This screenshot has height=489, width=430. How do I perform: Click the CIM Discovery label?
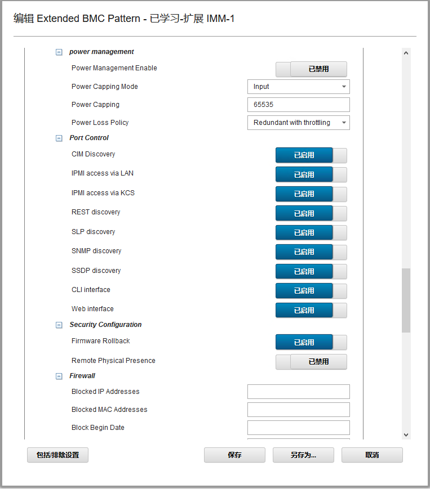click(x=93, y=154)
